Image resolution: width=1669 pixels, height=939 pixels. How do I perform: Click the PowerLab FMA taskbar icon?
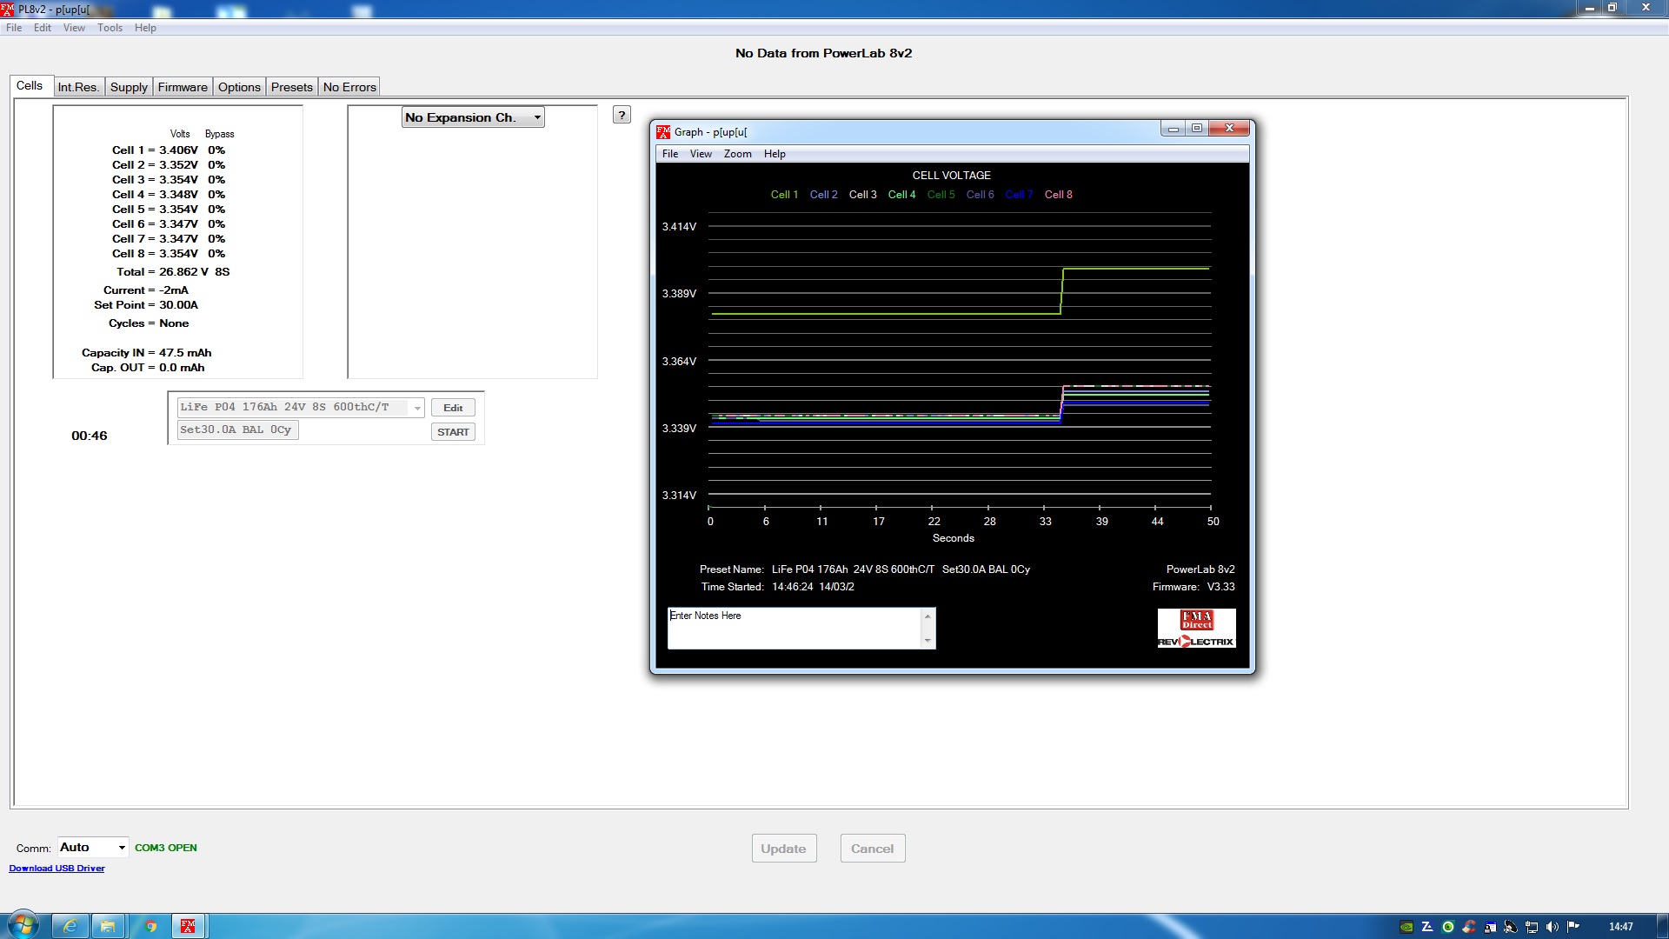pos(188,926)
